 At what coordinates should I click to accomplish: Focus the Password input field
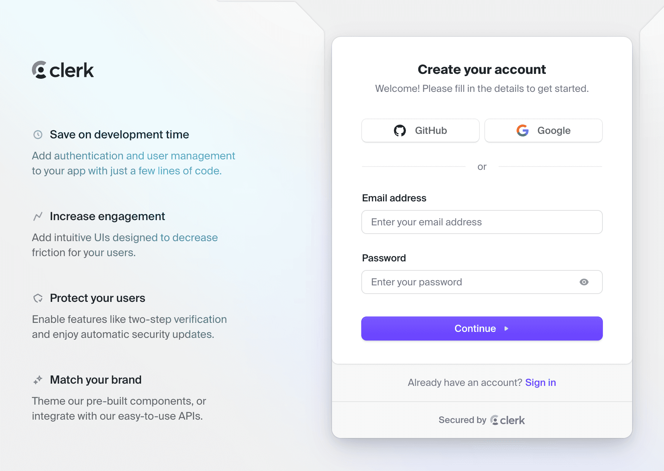pos(469,282)
